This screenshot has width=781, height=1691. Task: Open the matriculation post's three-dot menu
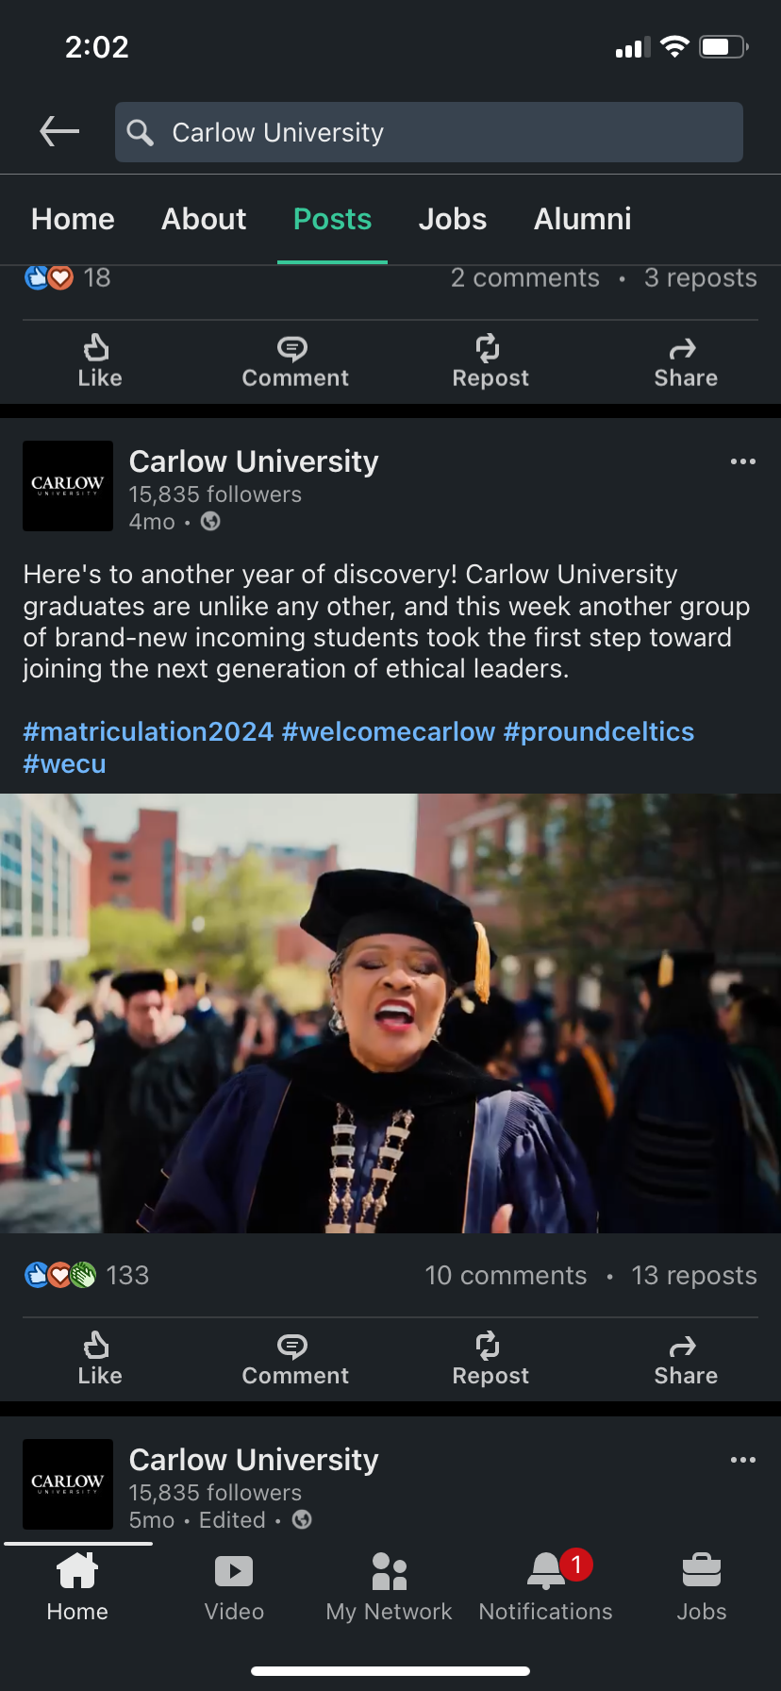(x=742, y=461)
